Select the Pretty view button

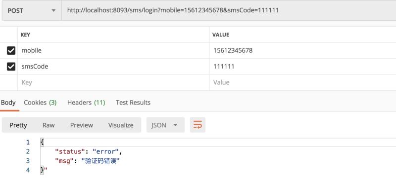(x=18, y=125)
